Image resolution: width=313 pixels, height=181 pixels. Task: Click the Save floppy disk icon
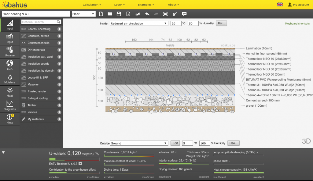[119, 14]
